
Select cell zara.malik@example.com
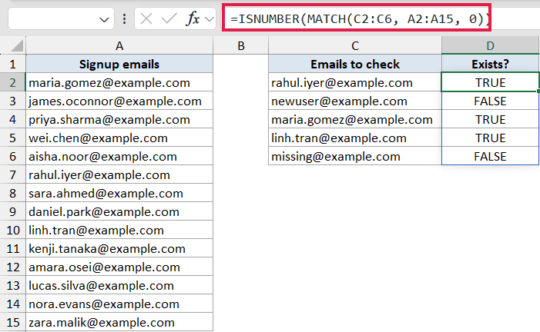tap(119, 322)
